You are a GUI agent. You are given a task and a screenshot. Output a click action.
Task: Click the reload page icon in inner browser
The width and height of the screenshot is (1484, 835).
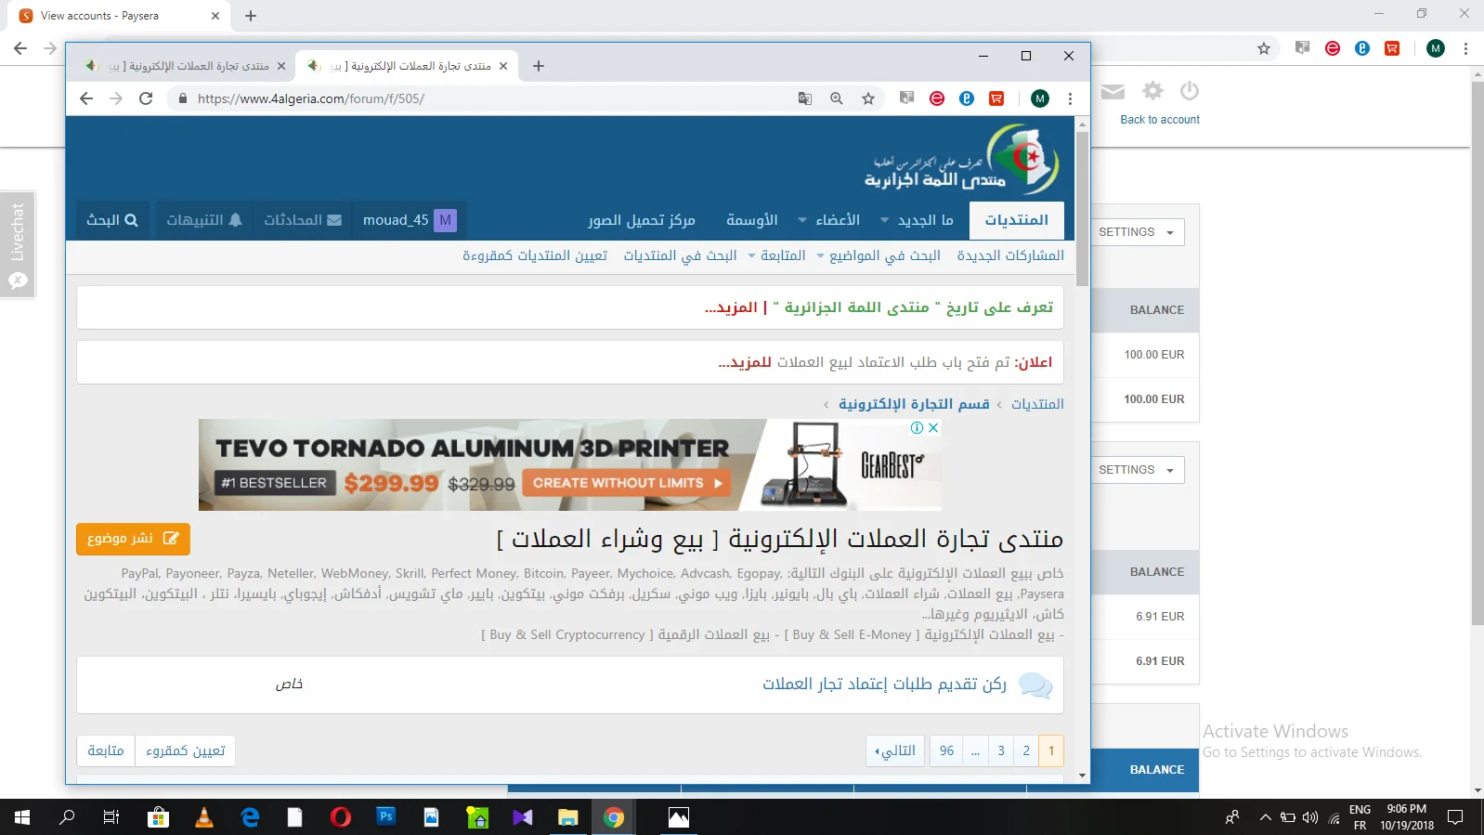click(x=146, y=98)
